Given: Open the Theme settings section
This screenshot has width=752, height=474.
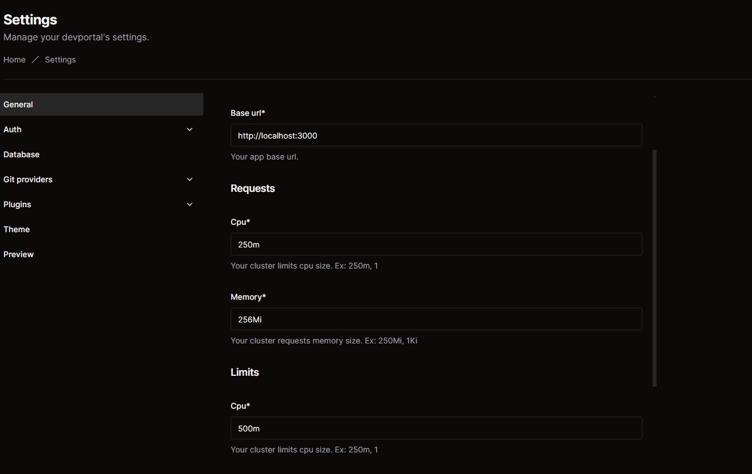Looking at the screenshot, I should tap(16, 229).
